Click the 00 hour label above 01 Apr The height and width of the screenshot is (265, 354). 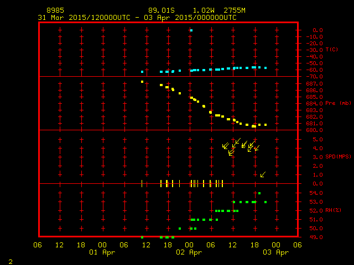[x=102, y=245]
